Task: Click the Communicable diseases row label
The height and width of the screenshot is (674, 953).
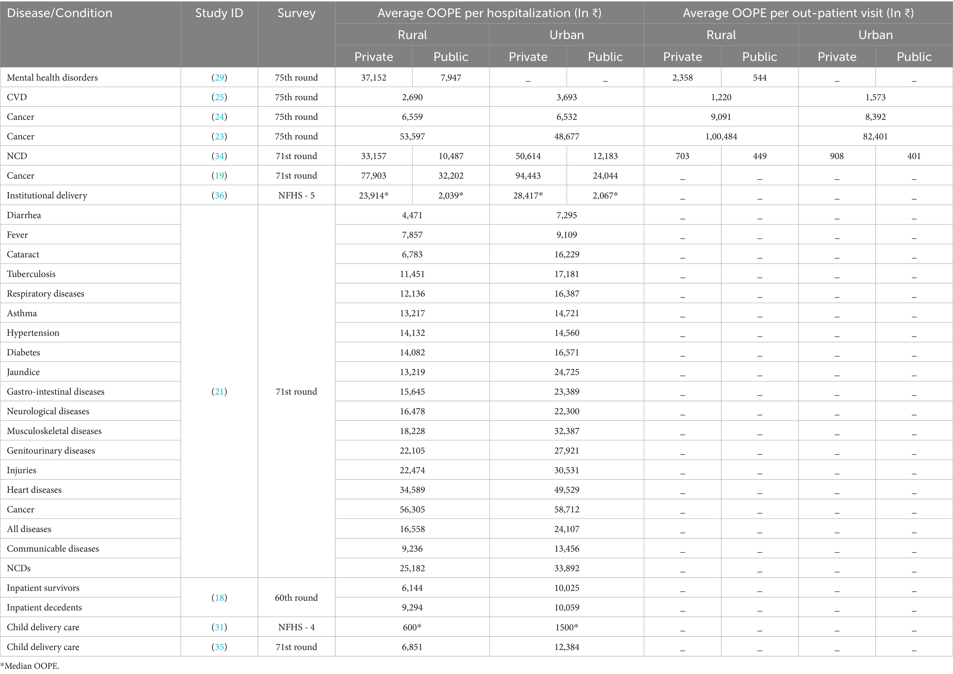Action: (x=53, y=549)
